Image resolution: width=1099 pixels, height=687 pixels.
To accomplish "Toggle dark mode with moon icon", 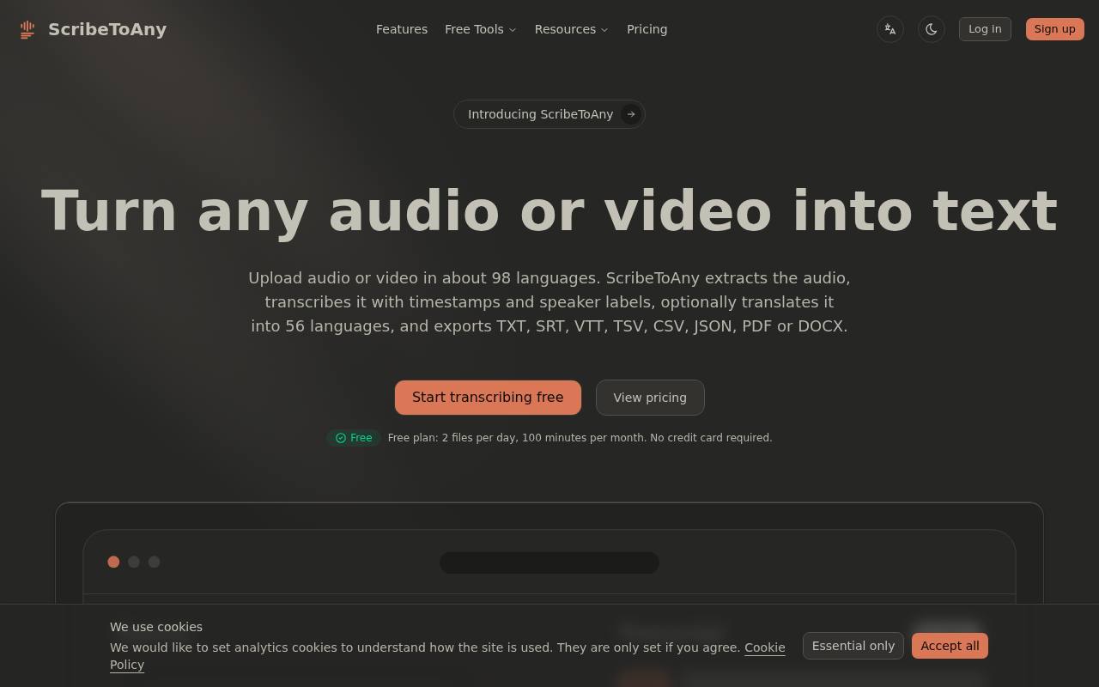I will (x=932, y=29).
